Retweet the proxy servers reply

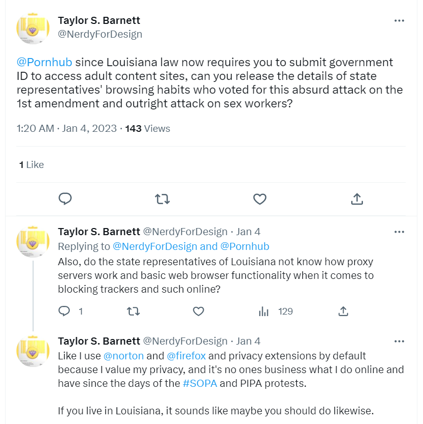pyautogui.click(x=133, y=311)
